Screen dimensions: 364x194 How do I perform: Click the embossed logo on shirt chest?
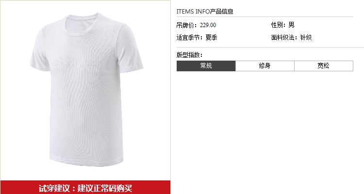pos(77,63)
